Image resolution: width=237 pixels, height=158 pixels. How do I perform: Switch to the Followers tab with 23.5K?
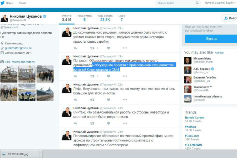(x=105, y=18)
